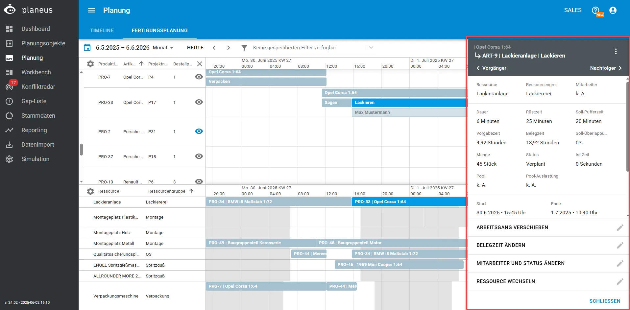Navigate to Nachfolger operation
Viewport: 630px width, 310px height.
(606, 68)
